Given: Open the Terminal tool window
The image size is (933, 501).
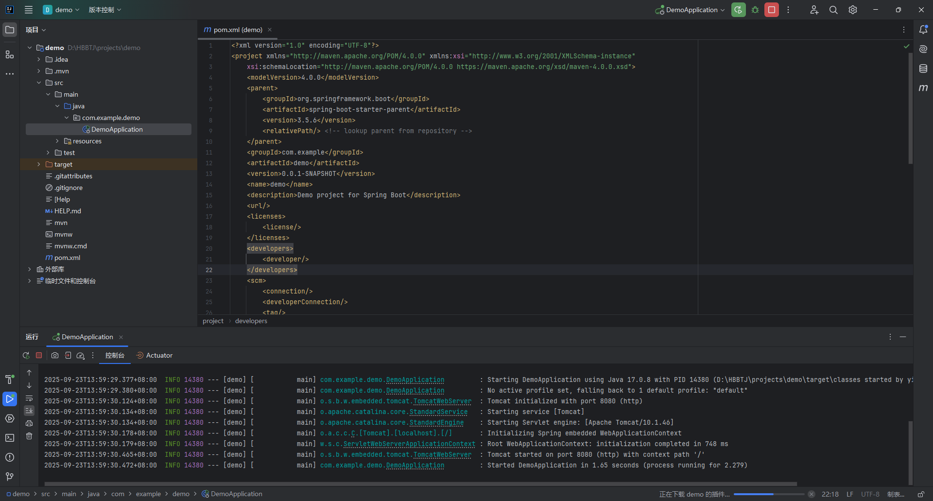Looking at the screenshot, I should tap(10, 438).
